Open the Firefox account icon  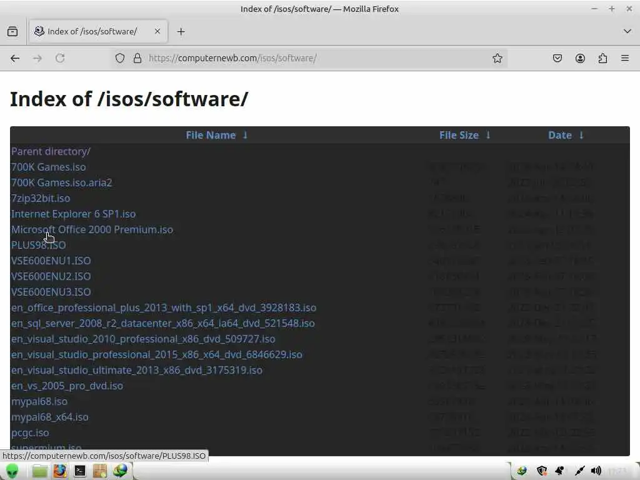click(580, 58)
